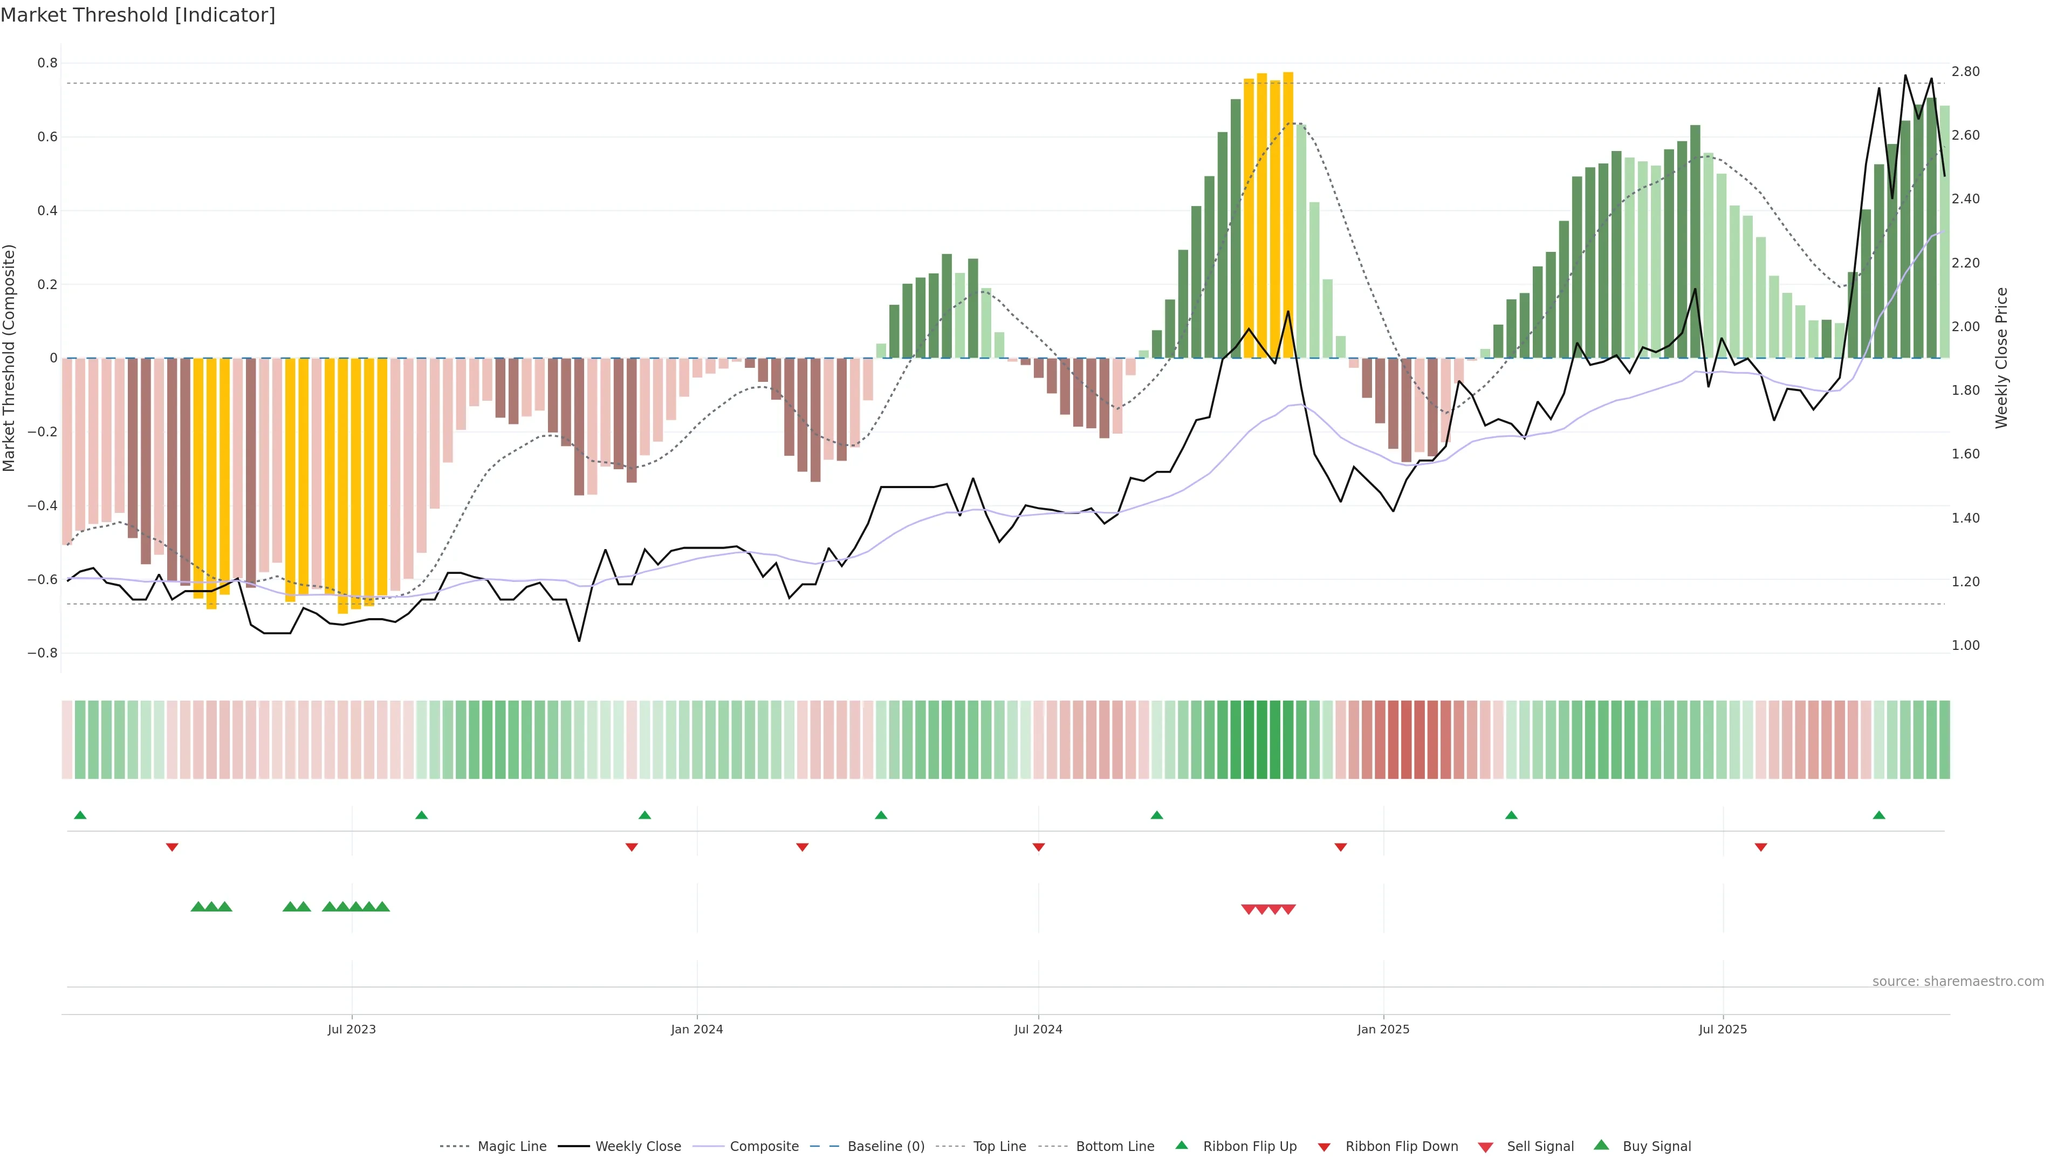Click Bottom Line legend entry
2071x1165 pixels.
1114,1147
